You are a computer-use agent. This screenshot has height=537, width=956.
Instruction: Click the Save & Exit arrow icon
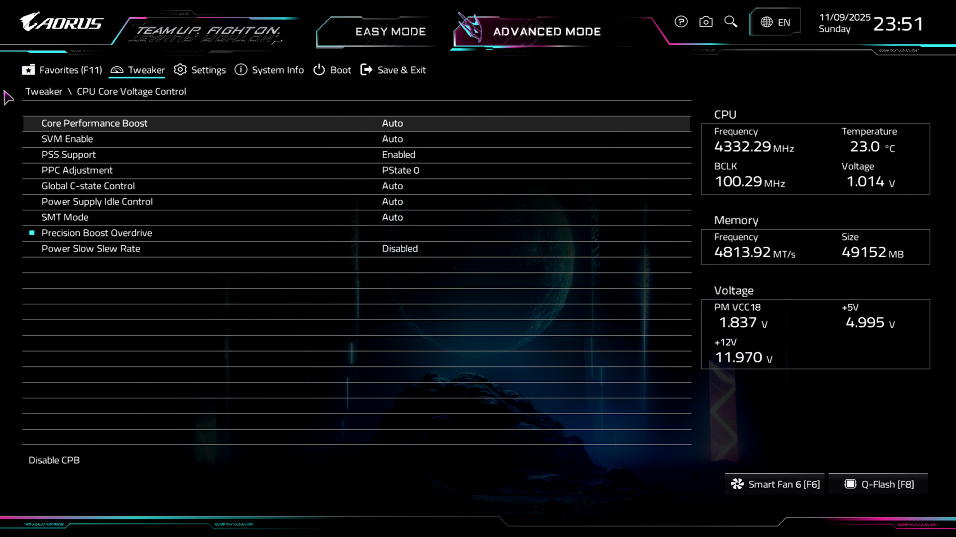pos(366,70)
